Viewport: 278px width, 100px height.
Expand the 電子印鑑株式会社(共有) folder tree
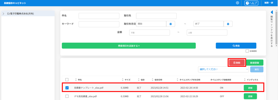point(3,14)
